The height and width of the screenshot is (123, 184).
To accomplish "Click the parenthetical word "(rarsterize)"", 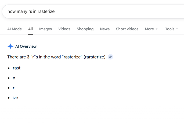I will 95,57.
